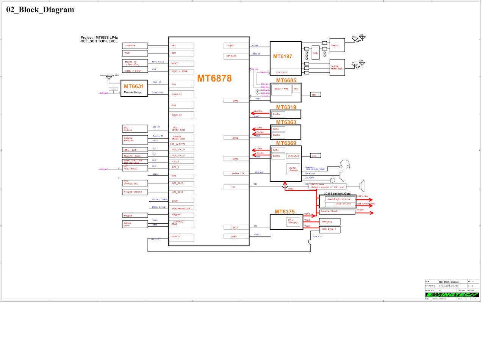The width and height of the screenshot is (485, 343).
Task: Select the LCD module block
Action: 135,129
